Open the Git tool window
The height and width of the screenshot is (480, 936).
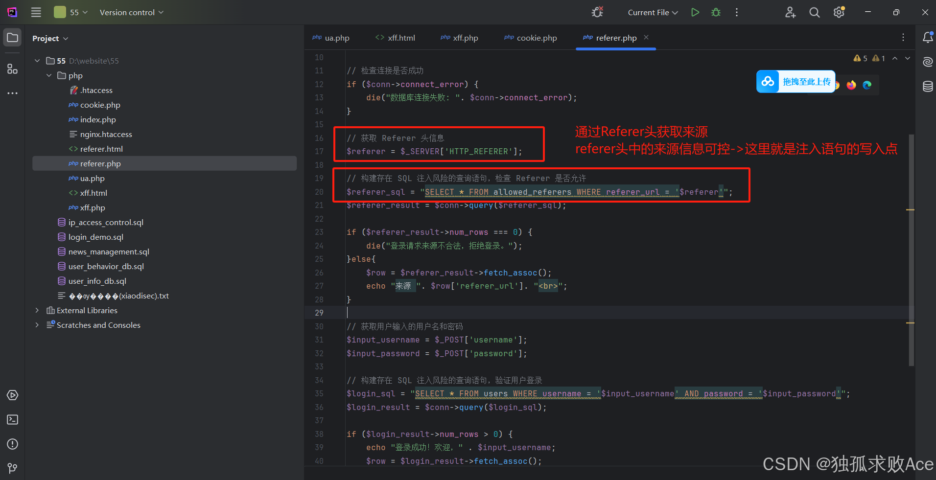pyautogui.click(x=12, y=467)
